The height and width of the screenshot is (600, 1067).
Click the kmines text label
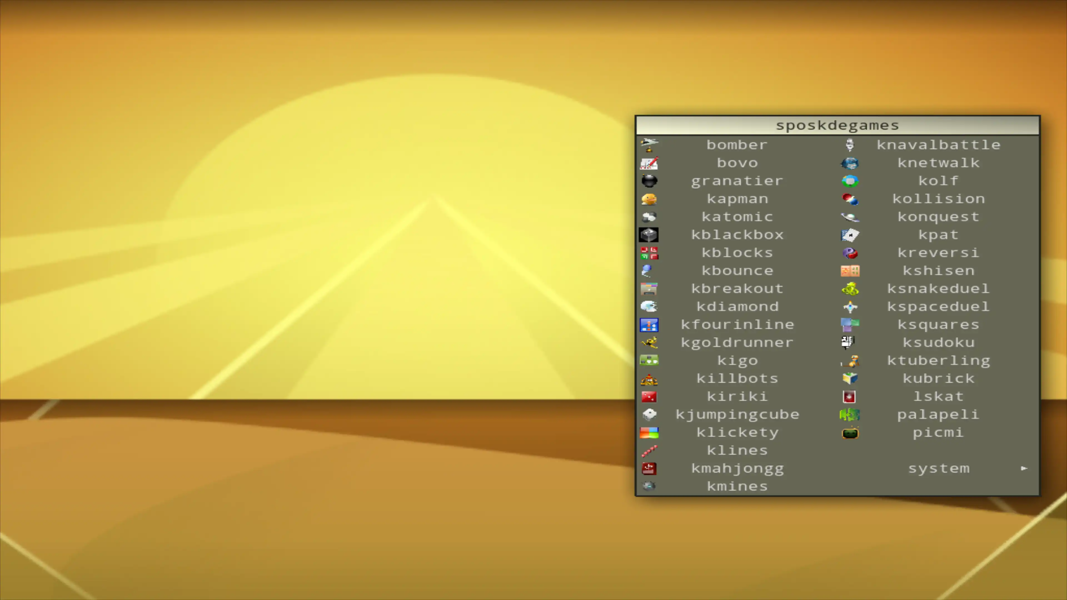point(737,486)
